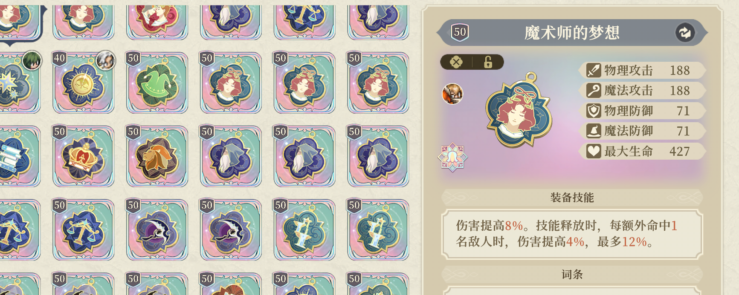This screenshot has width=739, height=295.
Task: Select the first scythe reaper badge
Action: tap(157, 230)
